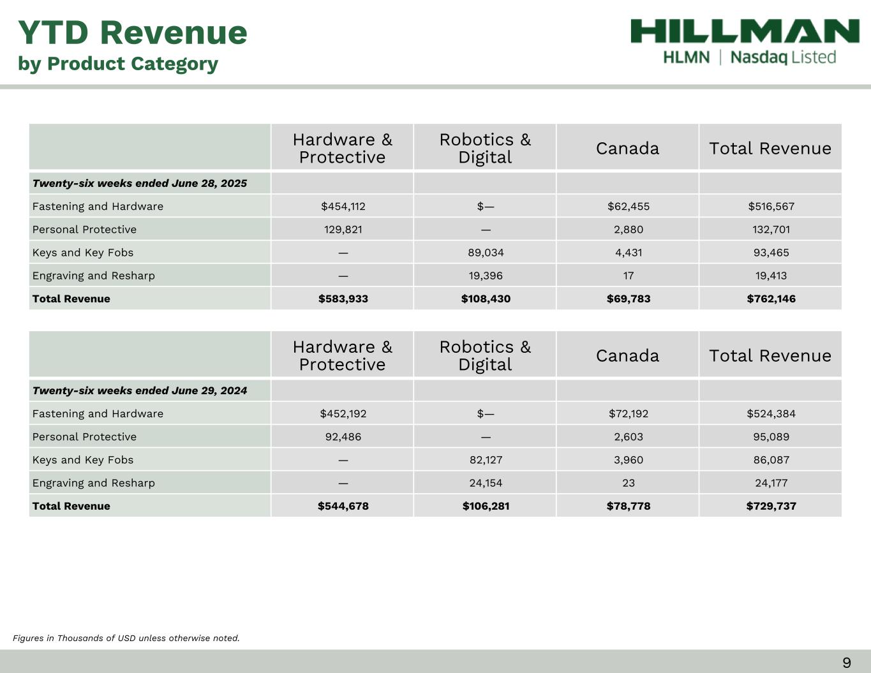Click the June 28, 2025 period heading
The image size is (871, 673).
coord(139,183)
